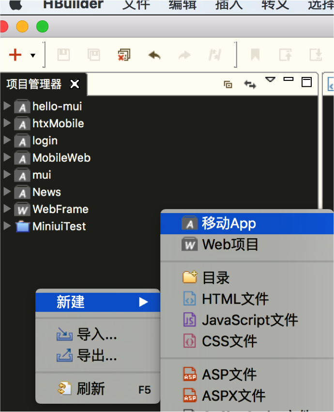This screenshot has height=412, width=334.
Task: Click 导入... in the context menu
Action: click(x=96, y=334)
